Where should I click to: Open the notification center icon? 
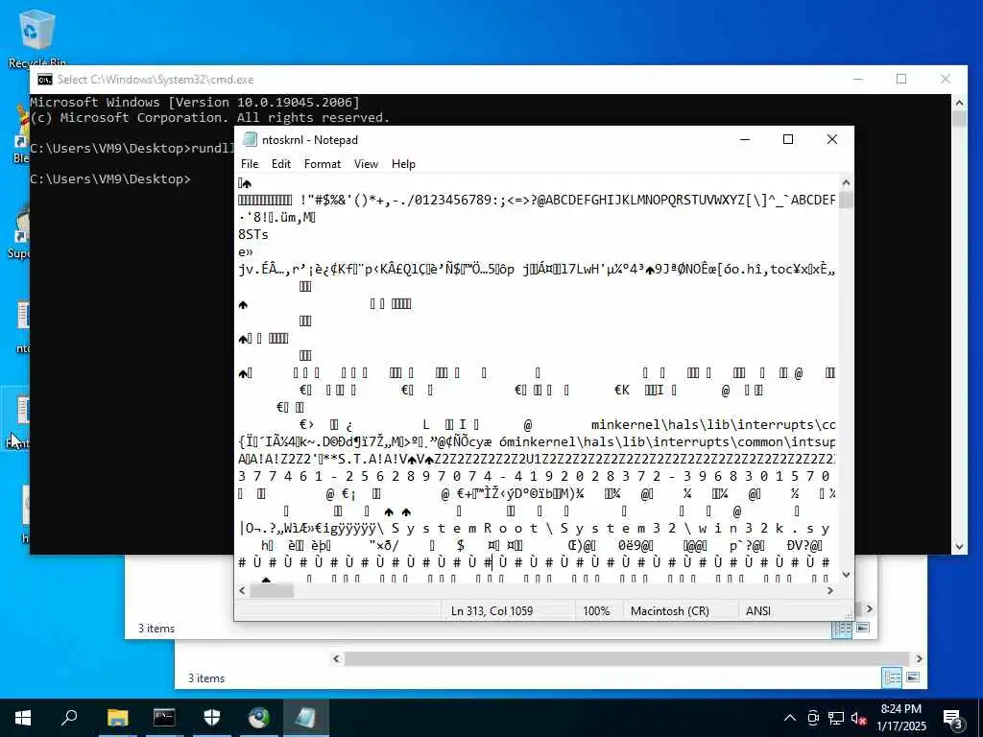click(953, 718)
